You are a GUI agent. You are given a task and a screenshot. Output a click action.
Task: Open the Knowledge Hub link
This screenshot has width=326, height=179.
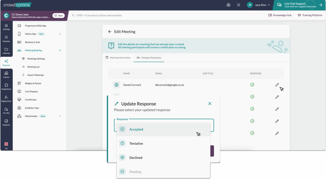pyautogui.click(x=280, y=15)
